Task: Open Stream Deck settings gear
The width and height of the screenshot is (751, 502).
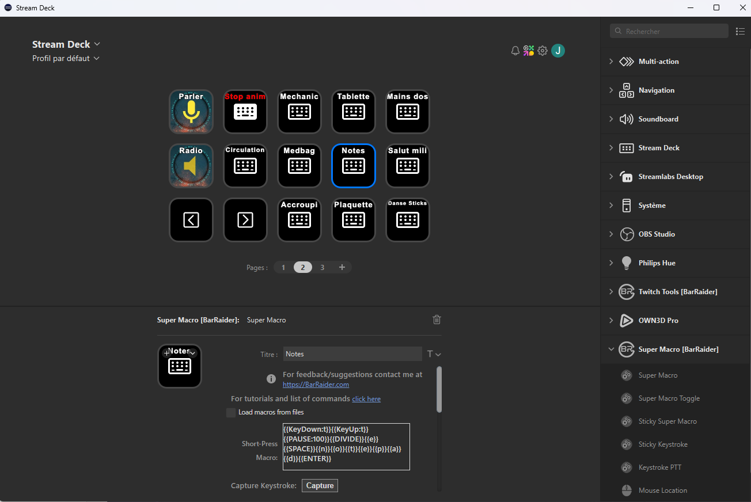Action: pos(543,51)
